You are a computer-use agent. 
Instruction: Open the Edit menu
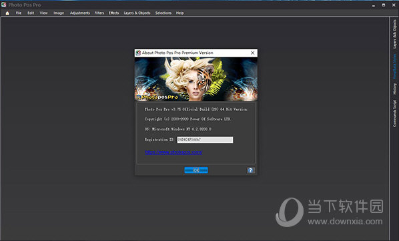point(31,13)
